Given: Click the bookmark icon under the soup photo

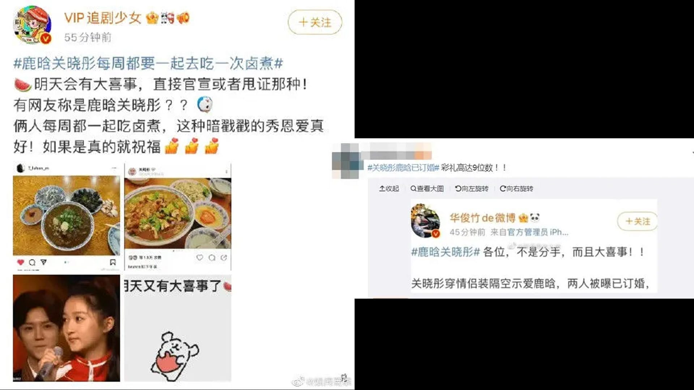Looking at the screenshot, I should (x=113, y=262).
